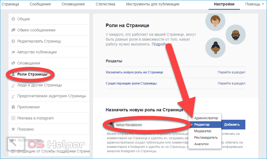
Task: Click the Добавить button
Action: click(233, 125)
